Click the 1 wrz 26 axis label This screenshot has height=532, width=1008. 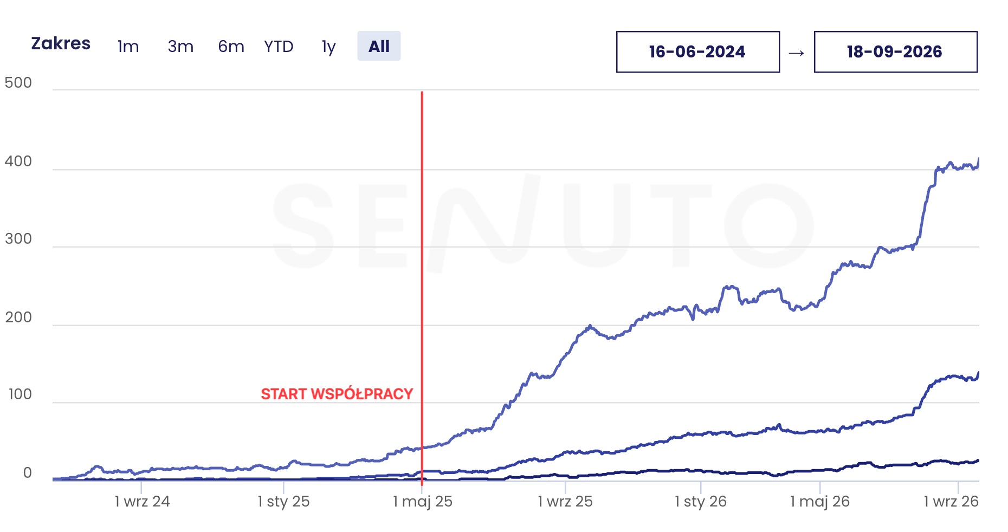(952, 501)
